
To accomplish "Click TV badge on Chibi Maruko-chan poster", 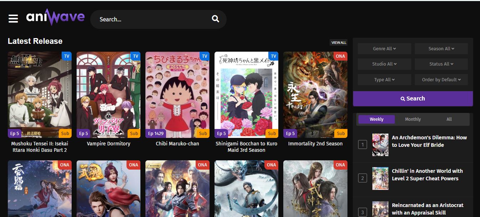I will click(205, 56).
